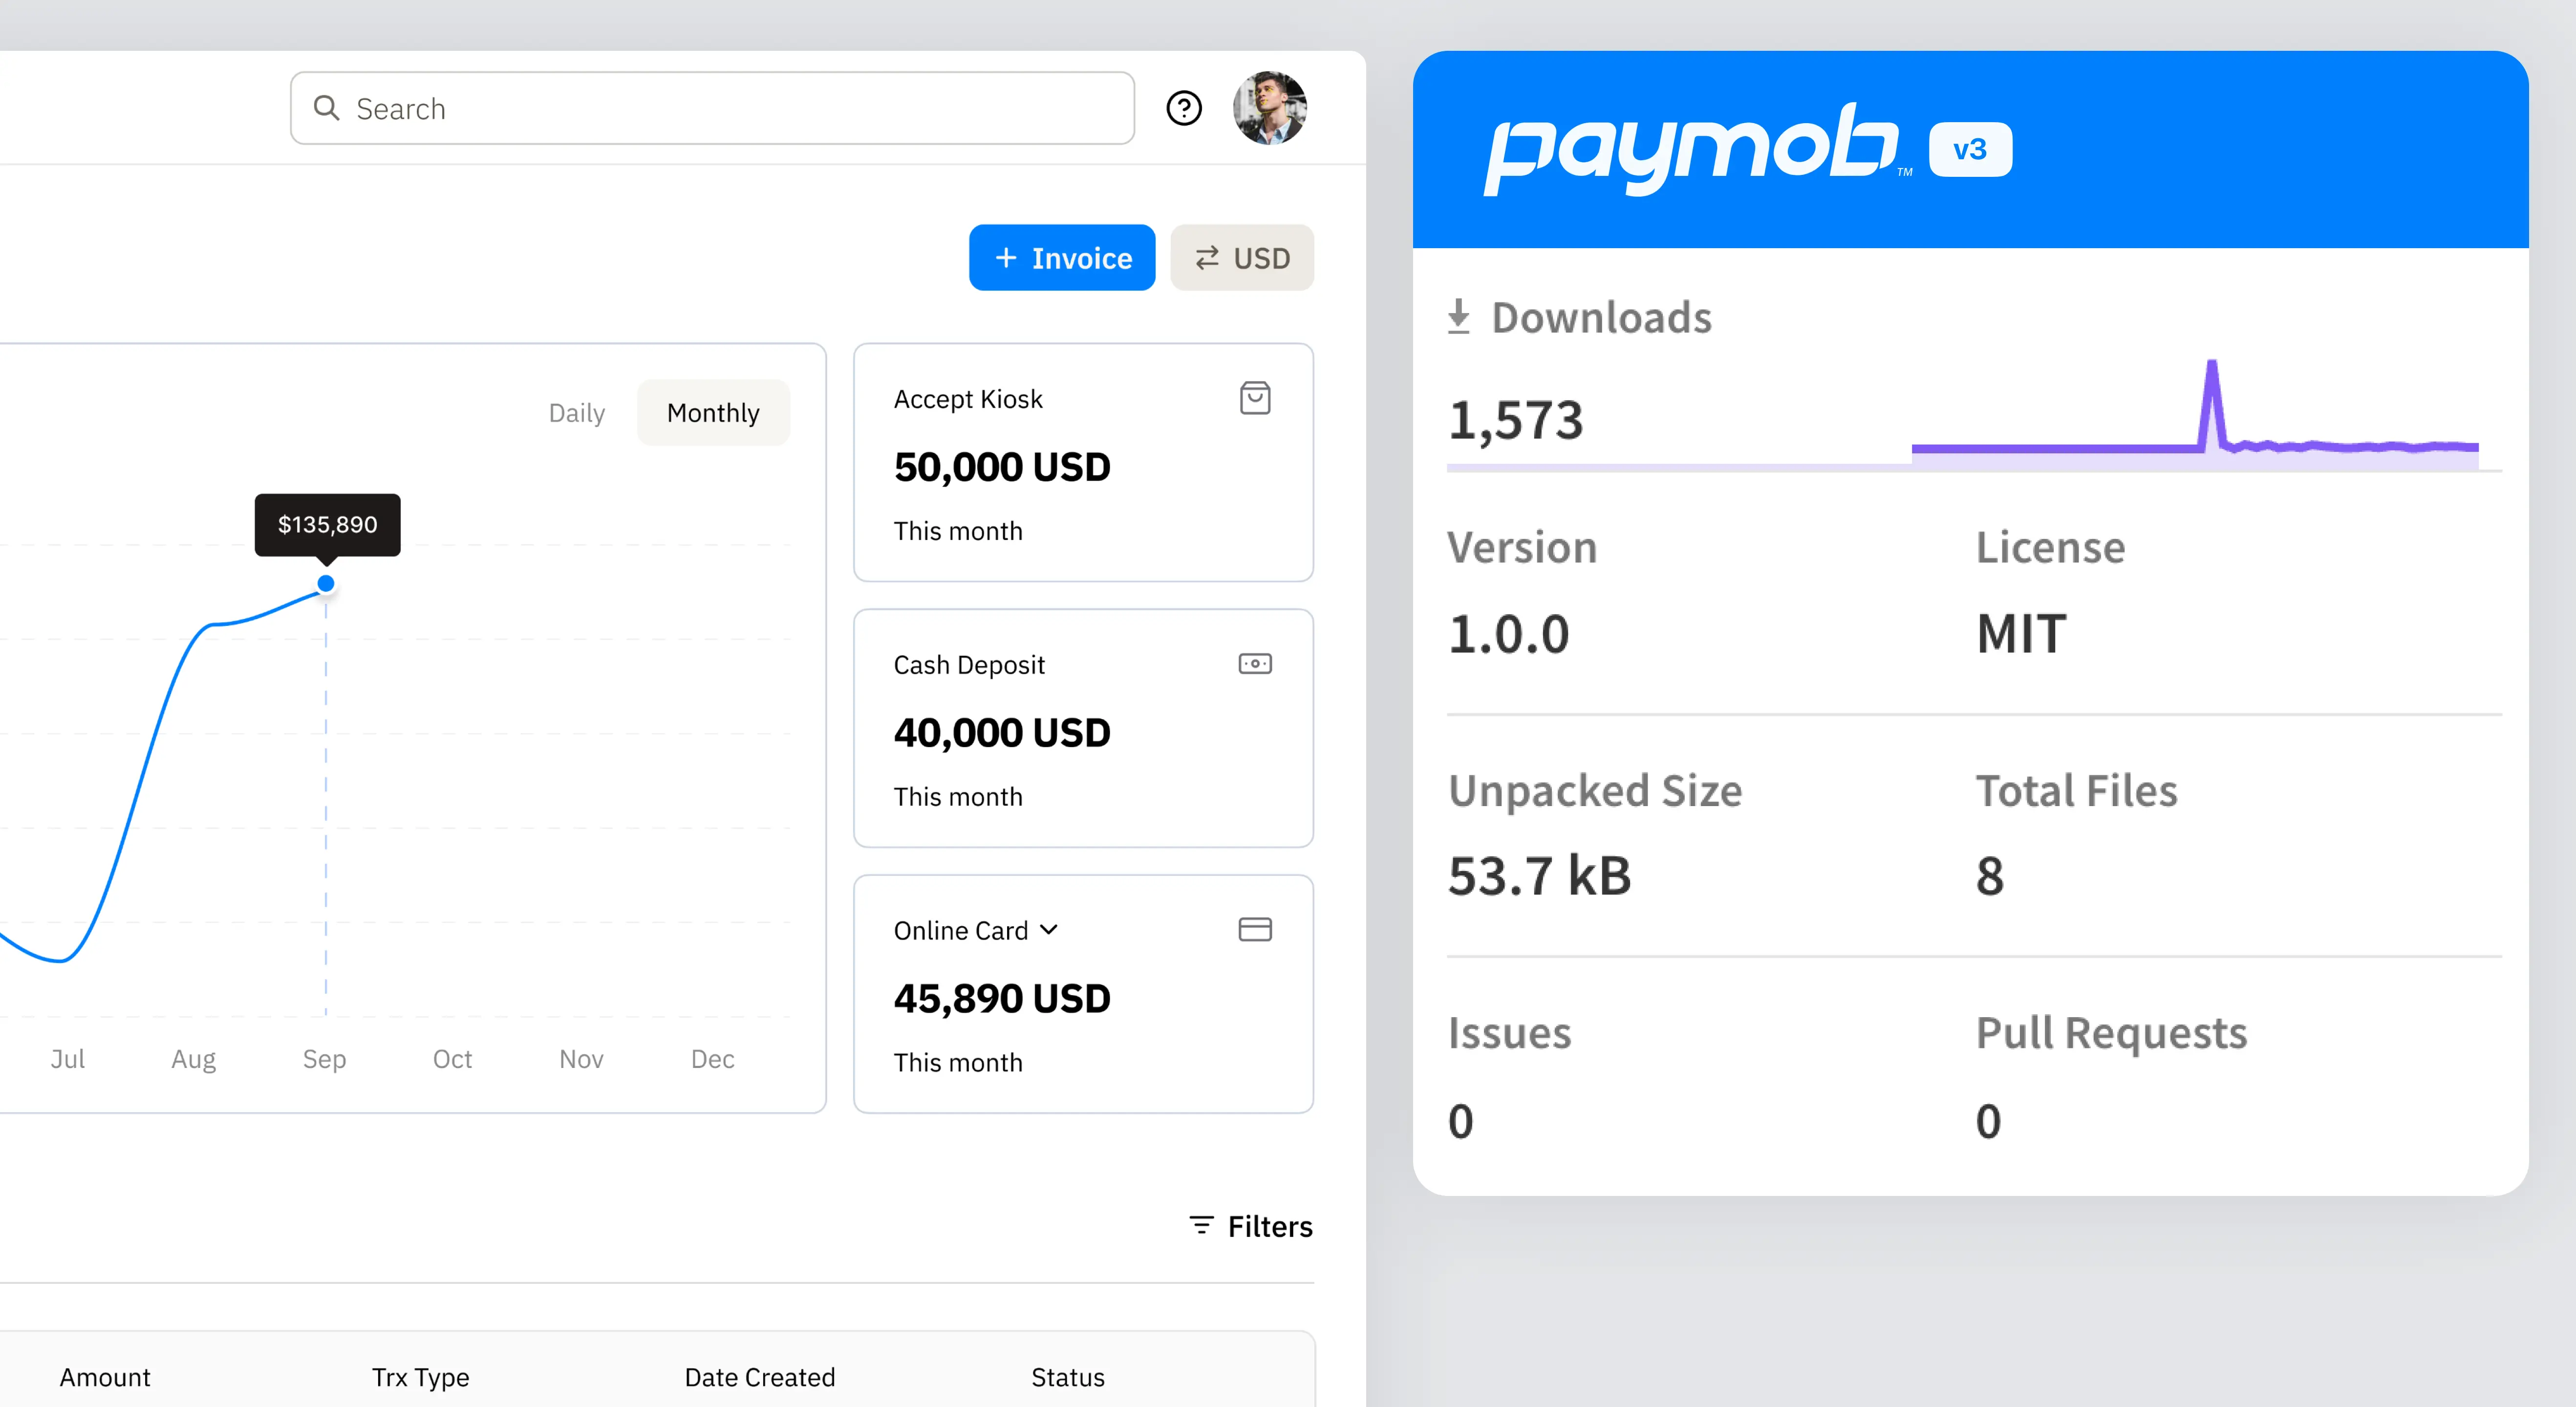The image size is (2576, 1407).
Task: Open the user profile avatar
Action: pos(1269,108)
